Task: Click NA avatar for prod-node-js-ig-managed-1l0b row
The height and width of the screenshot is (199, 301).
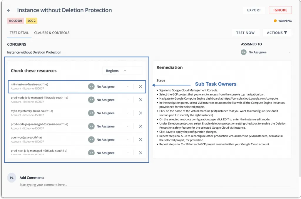Action: pyautogui.click(x=91, y=100)
